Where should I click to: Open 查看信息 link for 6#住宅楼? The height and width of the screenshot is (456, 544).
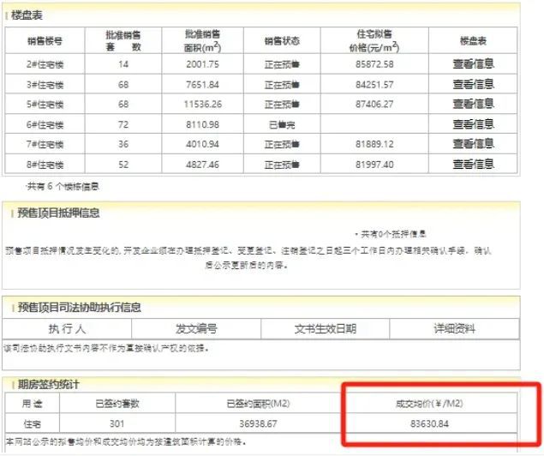473,124
